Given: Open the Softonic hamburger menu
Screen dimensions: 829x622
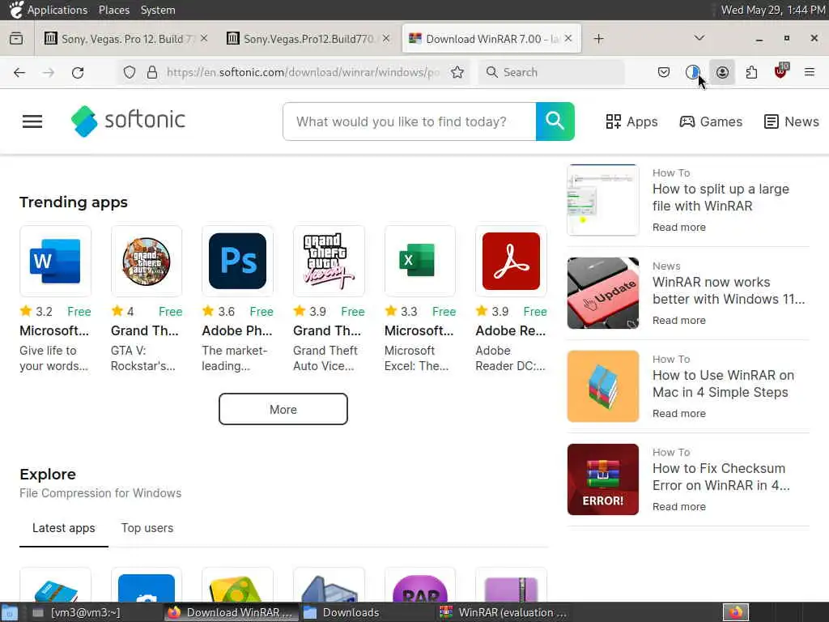Looking at the screenshot, I should pos(32,121).
